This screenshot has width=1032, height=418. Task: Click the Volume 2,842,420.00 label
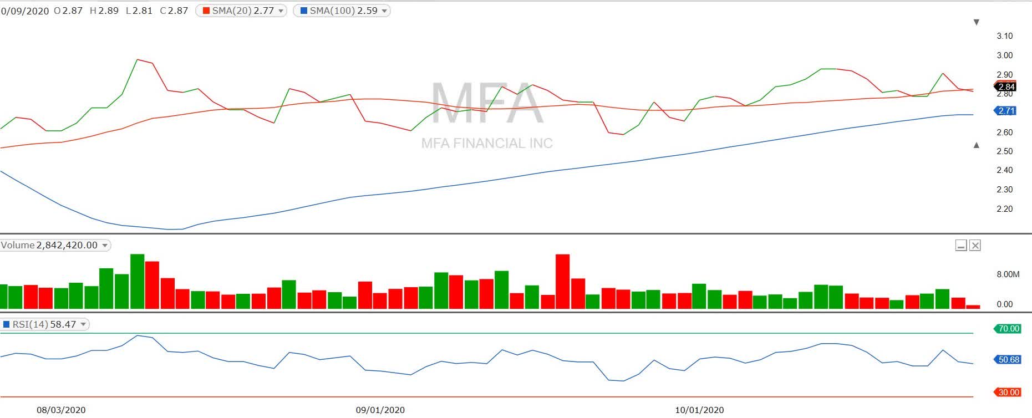49,245
